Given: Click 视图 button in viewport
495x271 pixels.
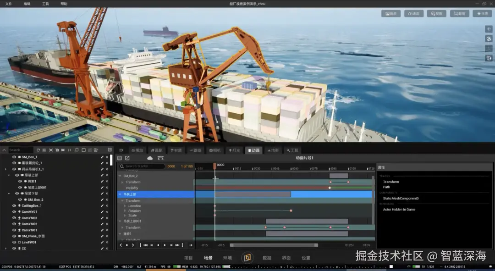Looking at the screenshot, I should (x=437, y=14).
